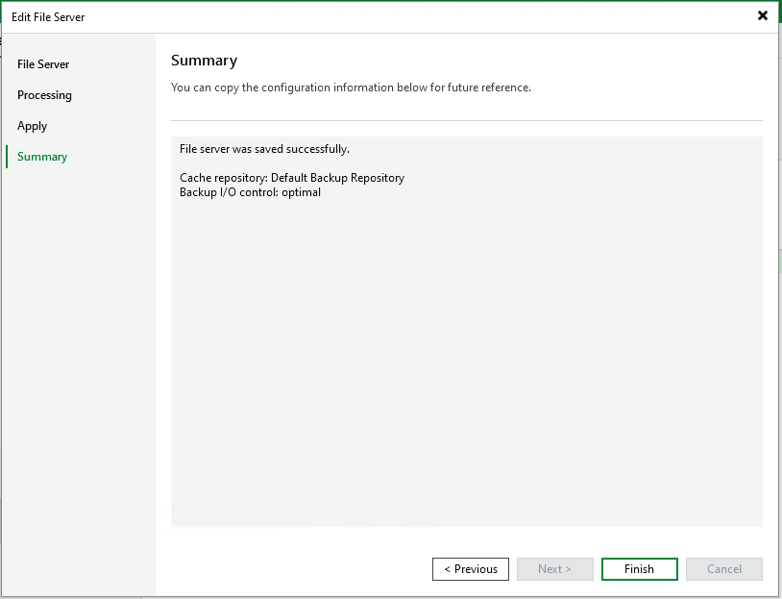Select the Apply step in sidebar

(x=32, y=126)
